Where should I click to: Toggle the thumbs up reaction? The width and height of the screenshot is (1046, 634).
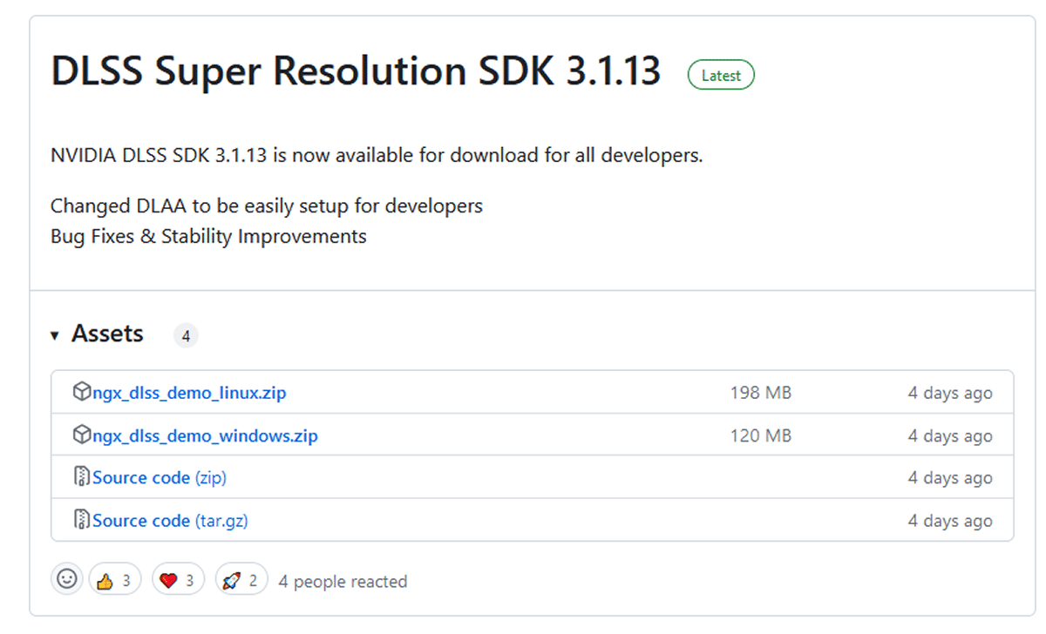(x=115, y=580)
